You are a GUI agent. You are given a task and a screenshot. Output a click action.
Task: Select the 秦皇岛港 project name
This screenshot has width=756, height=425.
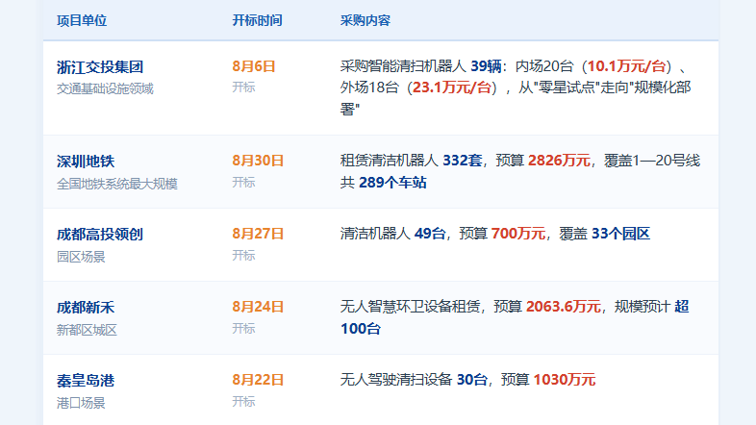click(x=86, y=381)
